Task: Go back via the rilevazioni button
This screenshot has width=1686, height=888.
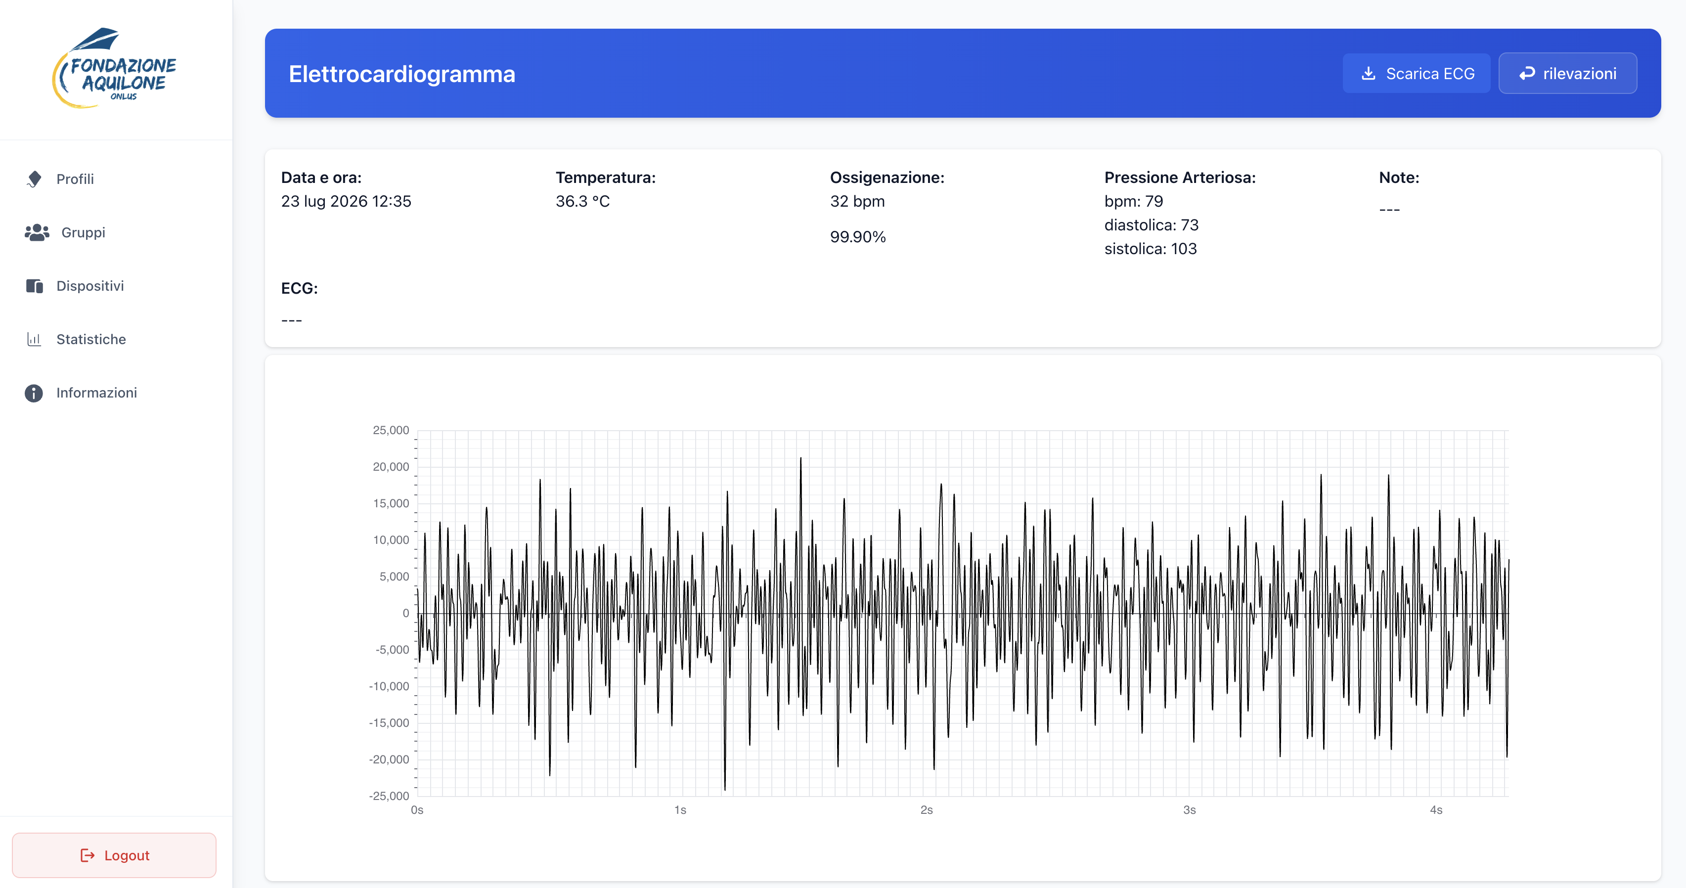Action: pos(1567,73)
